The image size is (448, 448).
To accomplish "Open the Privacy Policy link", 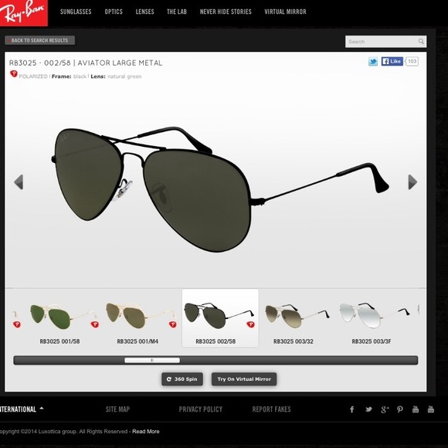I will coord(201,409).
